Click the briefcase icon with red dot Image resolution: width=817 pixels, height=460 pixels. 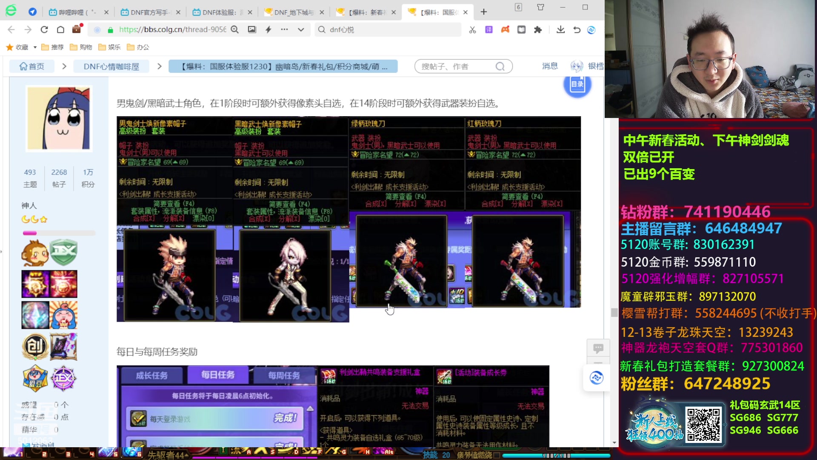click(77, 29)
